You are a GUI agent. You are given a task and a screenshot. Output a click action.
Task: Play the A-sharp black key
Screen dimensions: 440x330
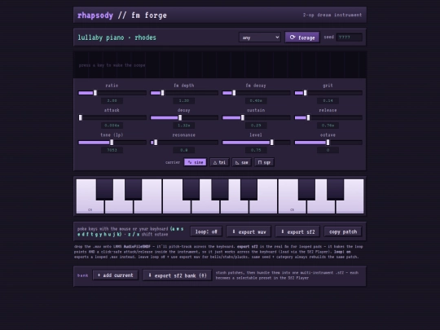pos(249,189)
